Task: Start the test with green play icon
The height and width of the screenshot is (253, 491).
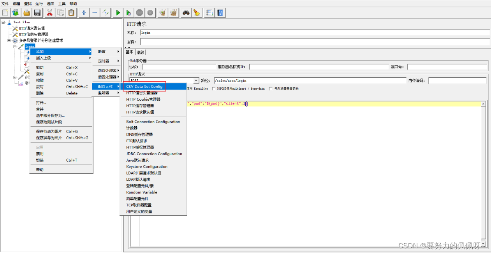Action: pos(118,13)
